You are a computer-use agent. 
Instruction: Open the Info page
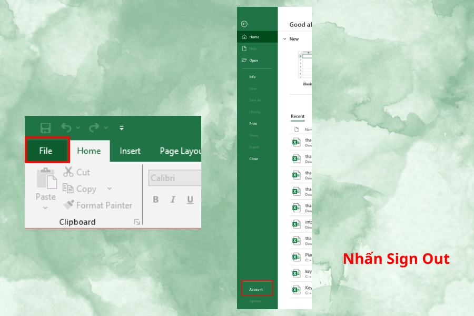[x=252, y=77]
